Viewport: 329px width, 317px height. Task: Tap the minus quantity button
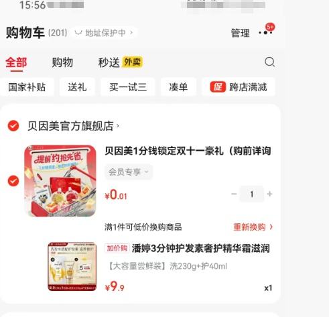234,194
